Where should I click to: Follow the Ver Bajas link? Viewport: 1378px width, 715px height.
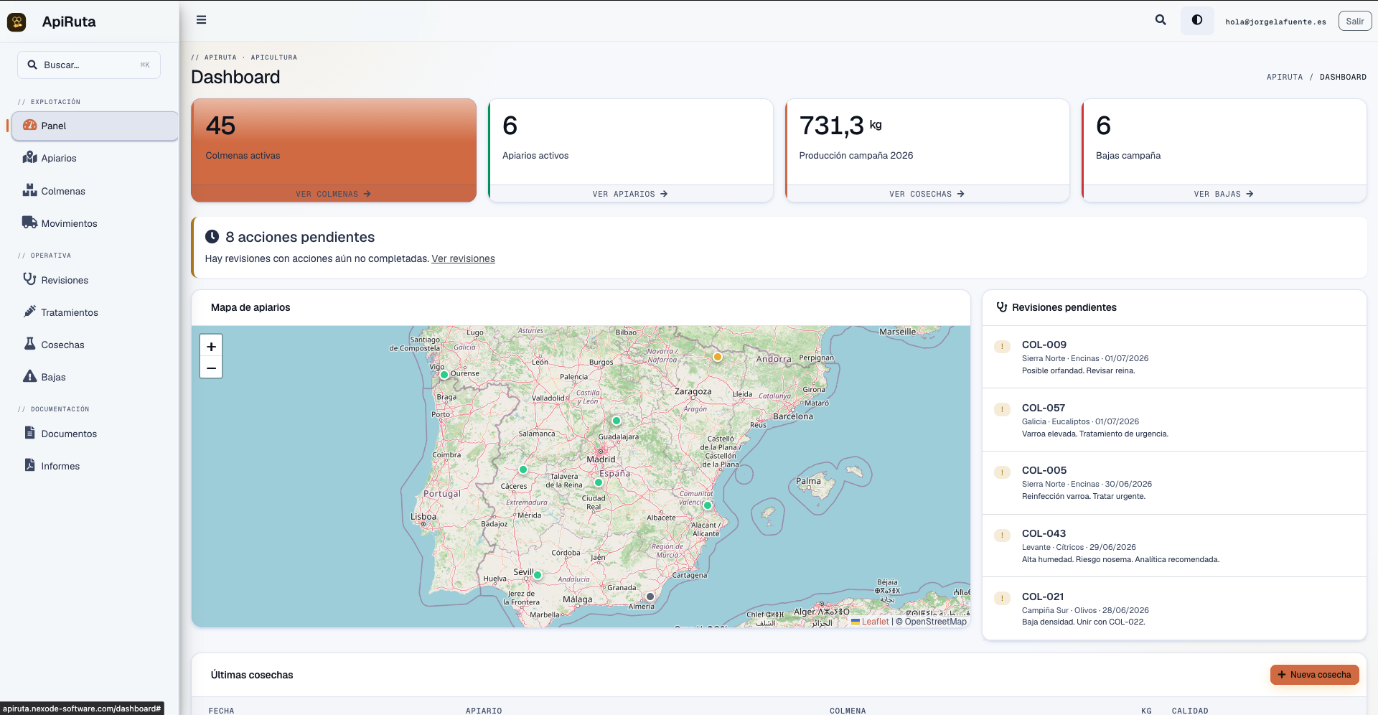pyautogui.click(x=1224, y=194)
